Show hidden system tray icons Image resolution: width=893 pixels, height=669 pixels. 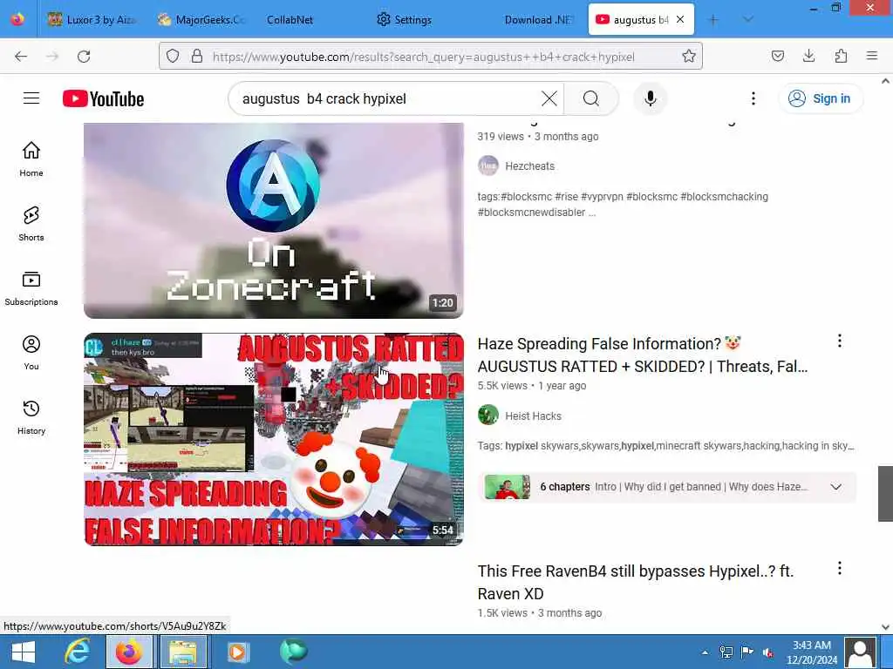tap(705, 652)
